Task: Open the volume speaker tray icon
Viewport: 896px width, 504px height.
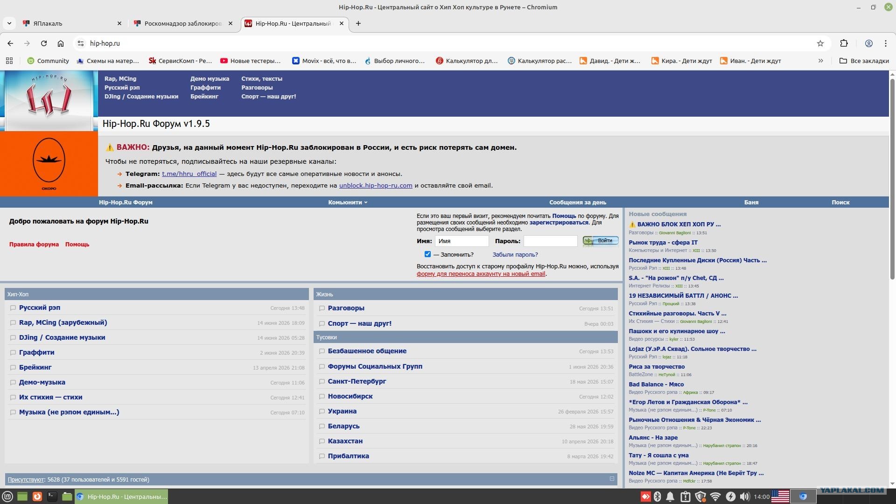Action: tap(745, 497)
